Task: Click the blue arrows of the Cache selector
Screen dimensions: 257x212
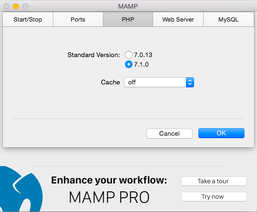Action: 190,82
